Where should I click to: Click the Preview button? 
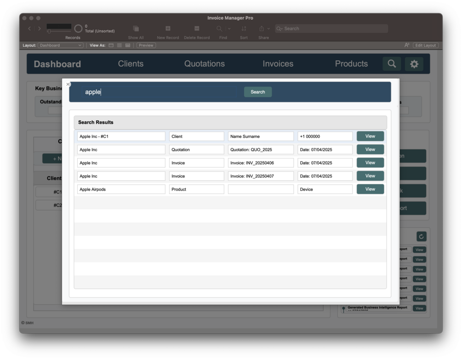click(x=146, y=46)
